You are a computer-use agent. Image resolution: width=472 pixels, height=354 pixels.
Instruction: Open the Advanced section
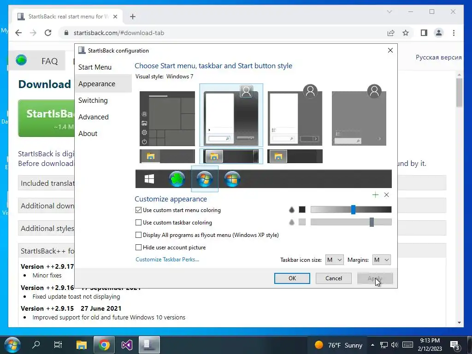pos(94,117)
